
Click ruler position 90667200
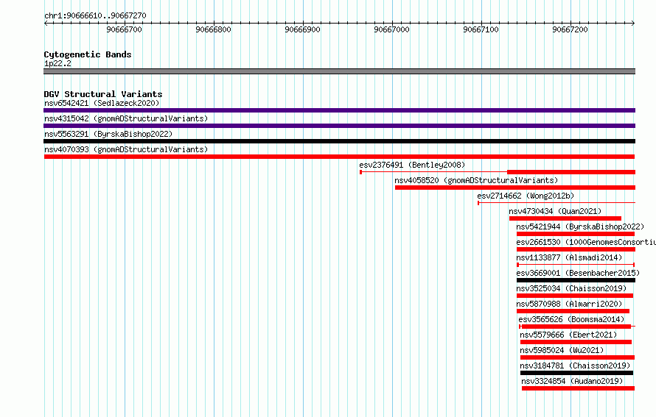coord(570,29)
